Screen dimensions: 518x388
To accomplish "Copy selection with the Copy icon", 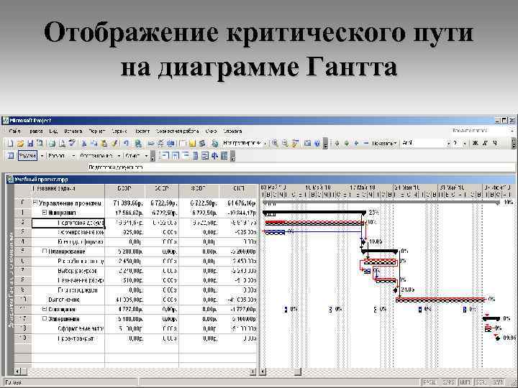I will (x=94, y=143).
